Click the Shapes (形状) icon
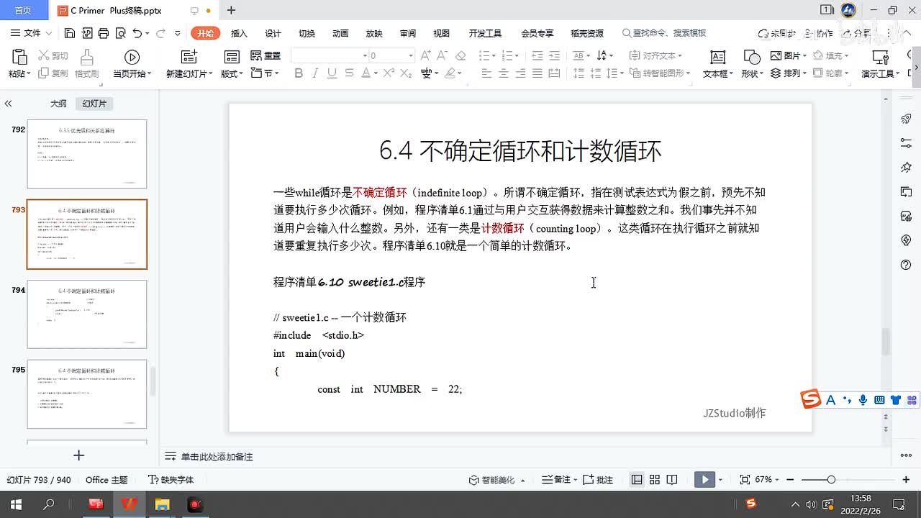This screenshot has height=518, width=921. [750, 58]
